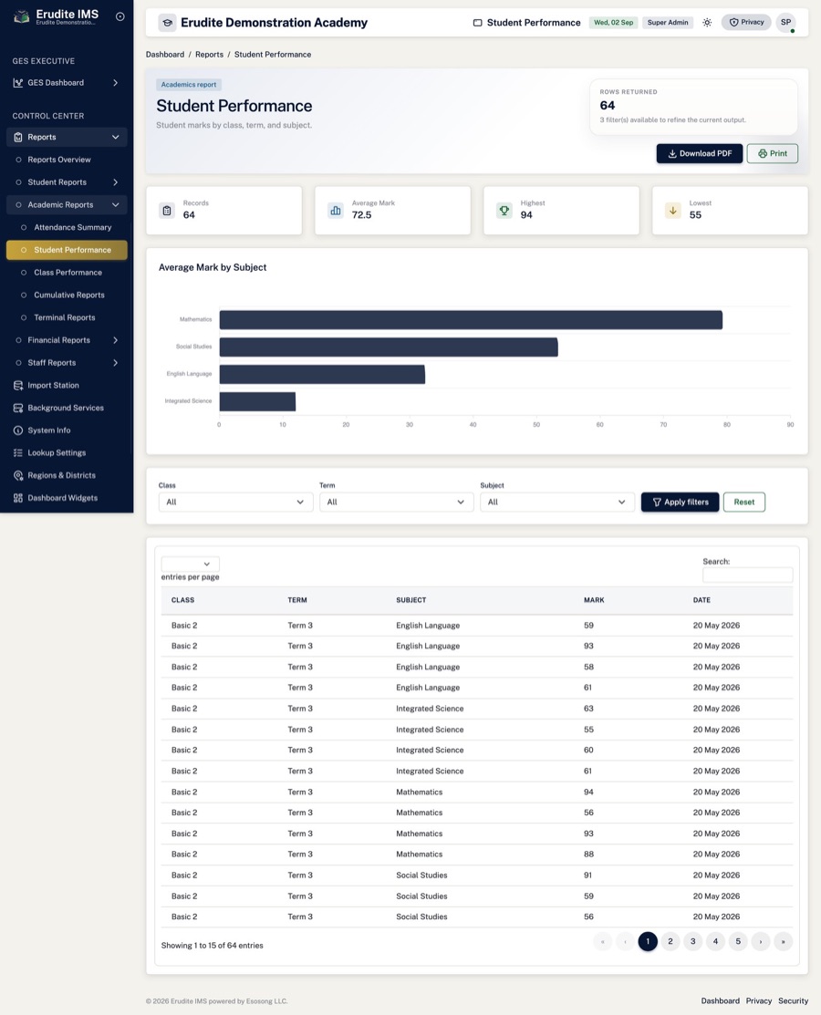This screenshot has height=1015, width=821.
Task: Click the Reset filters button
Action: point(744,502)
